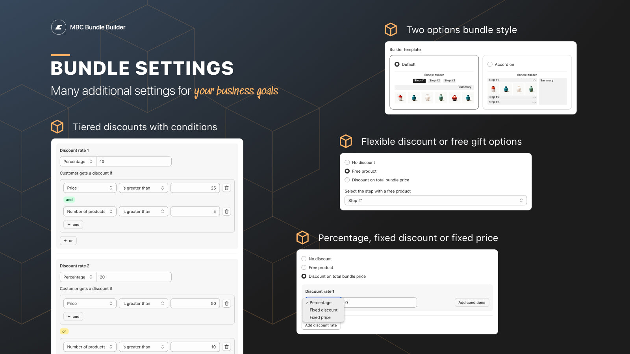630x354 pixels.
Task: Click the cube icon beside 'Tiered discounts with conditions'
Action: click(57, 127)
